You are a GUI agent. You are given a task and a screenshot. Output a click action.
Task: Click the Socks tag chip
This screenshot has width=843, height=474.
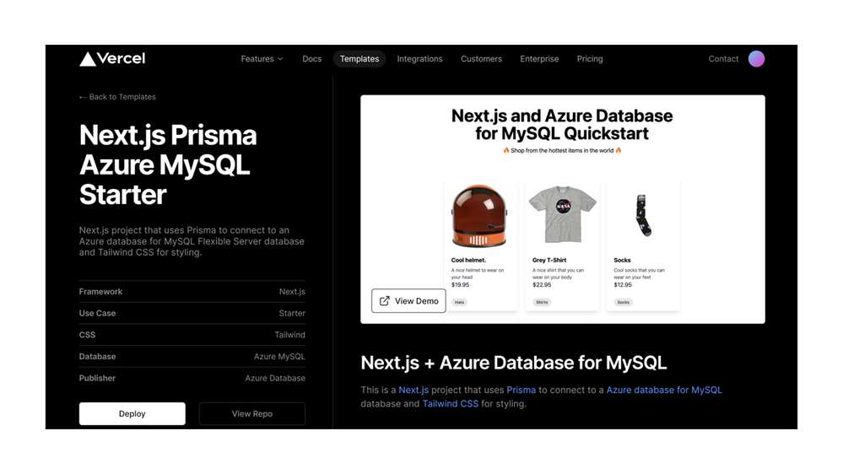click(623, 302)
